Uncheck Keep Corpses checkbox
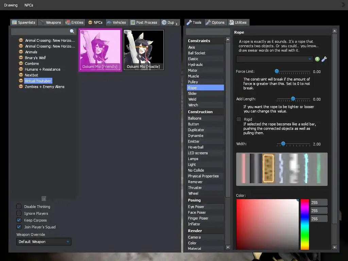This screenshot has width=348, height=261. pyautogui.click(x=19, y=220)
